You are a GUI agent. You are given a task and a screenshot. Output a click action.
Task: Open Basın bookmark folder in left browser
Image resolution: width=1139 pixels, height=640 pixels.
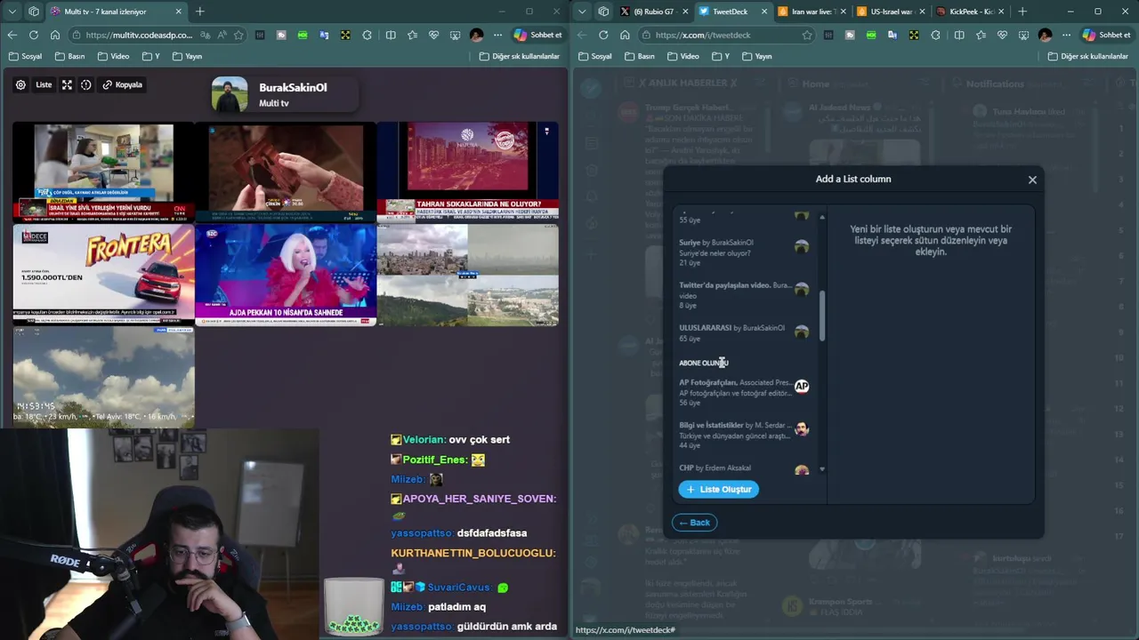(70, 56)
